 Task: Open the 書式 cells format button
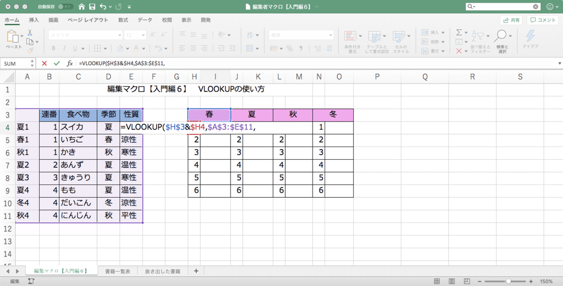[x=434, y=50]
